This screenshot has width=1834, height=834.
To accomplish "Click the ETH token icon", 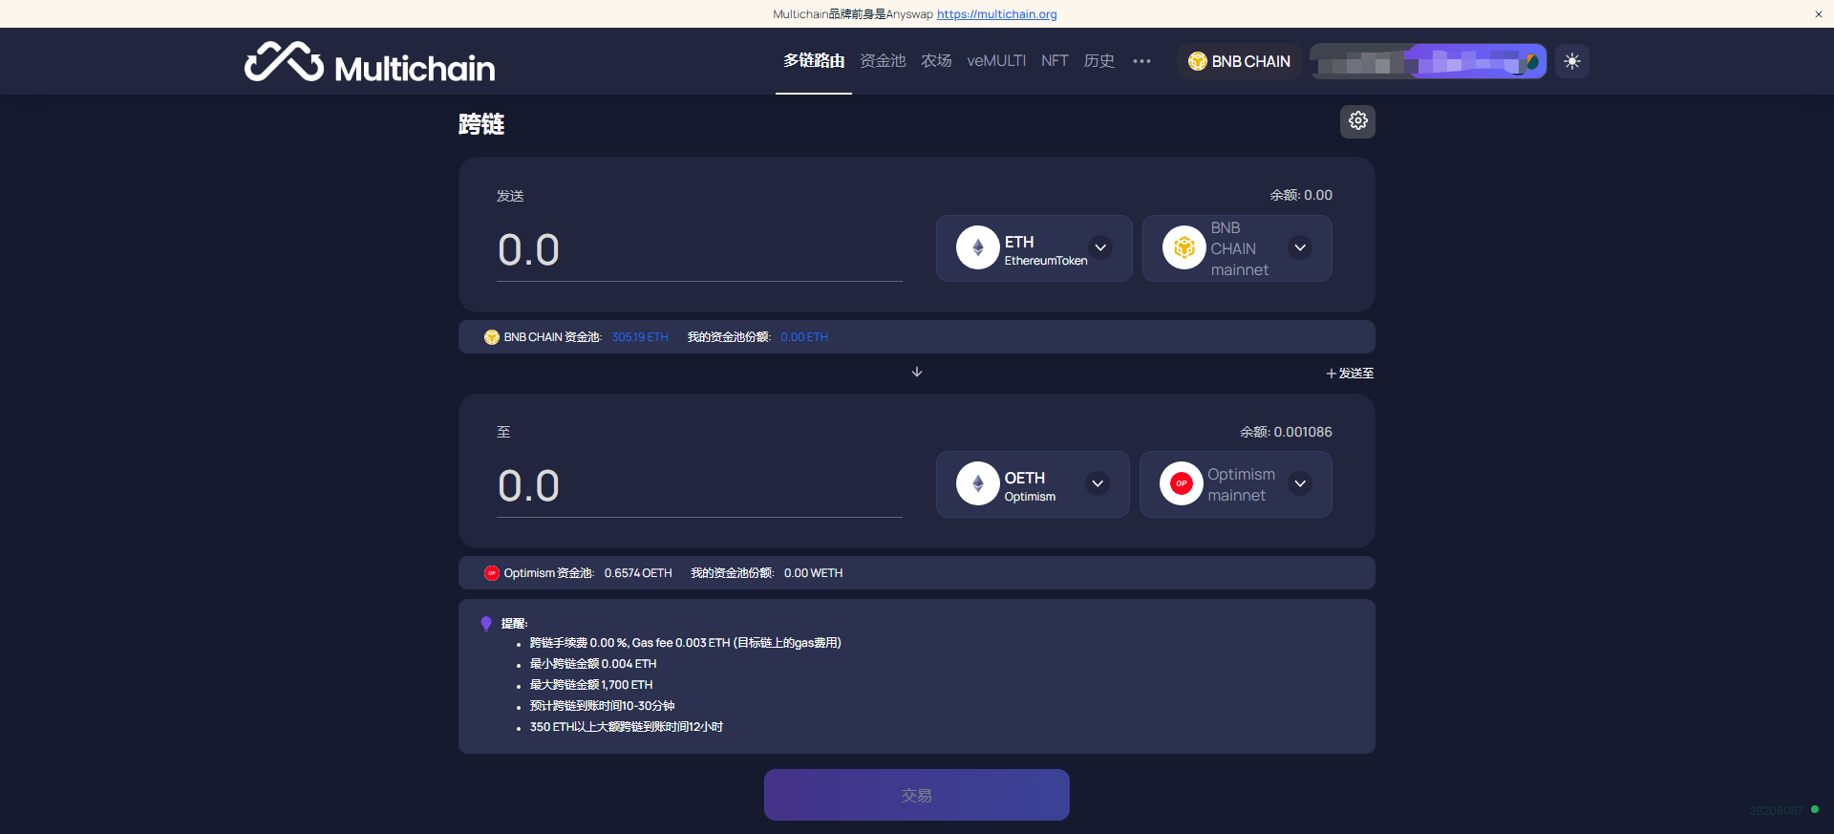I will pyautogui.click(x=977, y=247).
